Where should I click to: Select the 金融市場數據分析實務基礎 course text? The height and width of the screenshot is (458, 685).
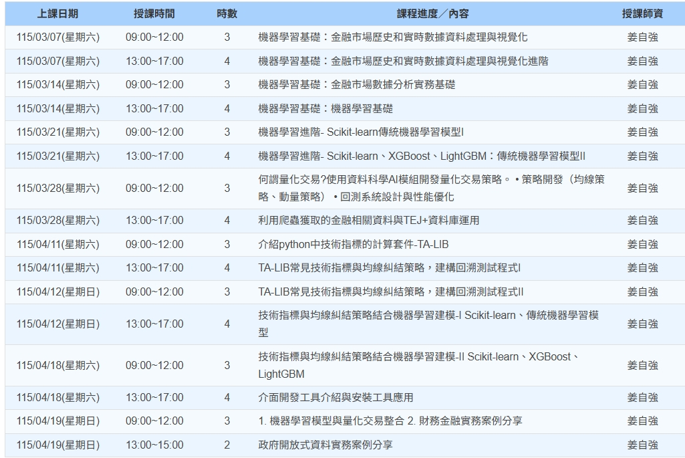tap(357, 85)
